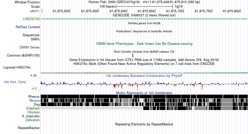The width and height of the screenshot is (248, 134).
Task: Open the Layered H3K27Ac track label
Action: click(17, 68)
